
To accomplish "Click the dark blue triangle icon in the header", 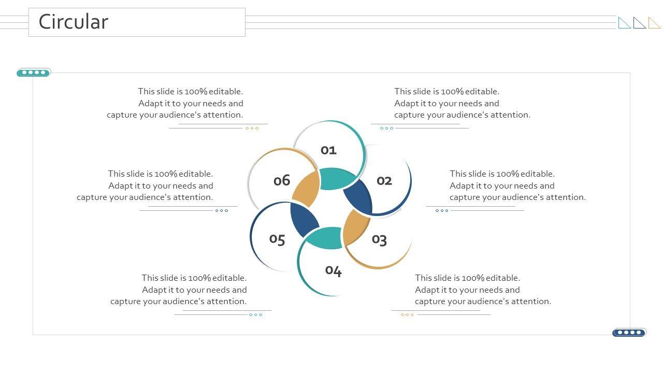I will 641,24.
